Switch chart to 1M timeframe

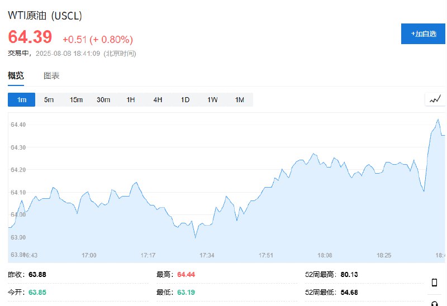point(240,100)
